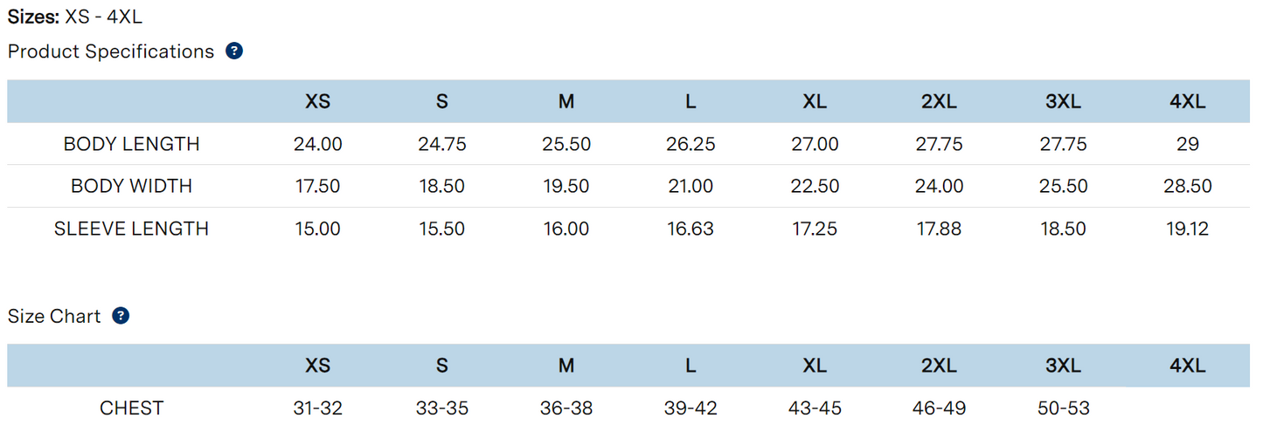Screen dimensions: 1263x445
Task: Select the M column header in Product Specifications
Action: click(566, 101)
